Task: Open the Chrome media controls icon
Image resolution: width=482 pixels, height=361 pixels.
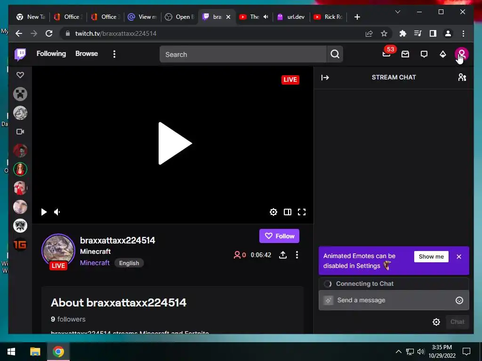Action: [x=418, y=33]
